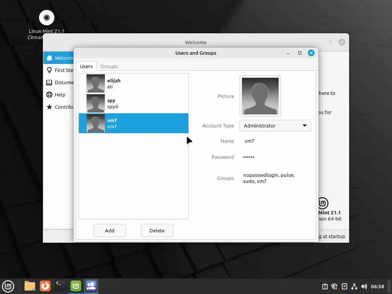
Task: Select the Users and Groups taskbar icon
Action: point(91,286)
